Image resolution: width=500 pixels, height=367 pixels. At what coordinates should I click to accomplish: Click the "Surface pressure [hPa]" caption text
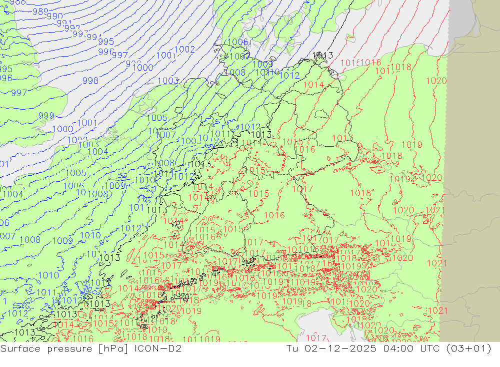pyautogui.click(x=64, y=348)
